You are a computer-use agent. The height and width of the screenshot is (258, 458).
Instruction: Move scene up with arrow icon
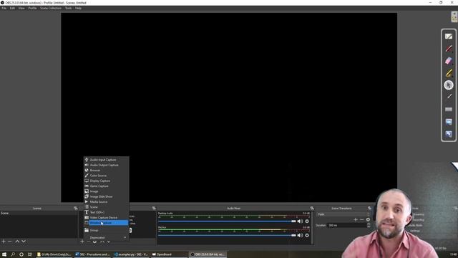point(17,242)
